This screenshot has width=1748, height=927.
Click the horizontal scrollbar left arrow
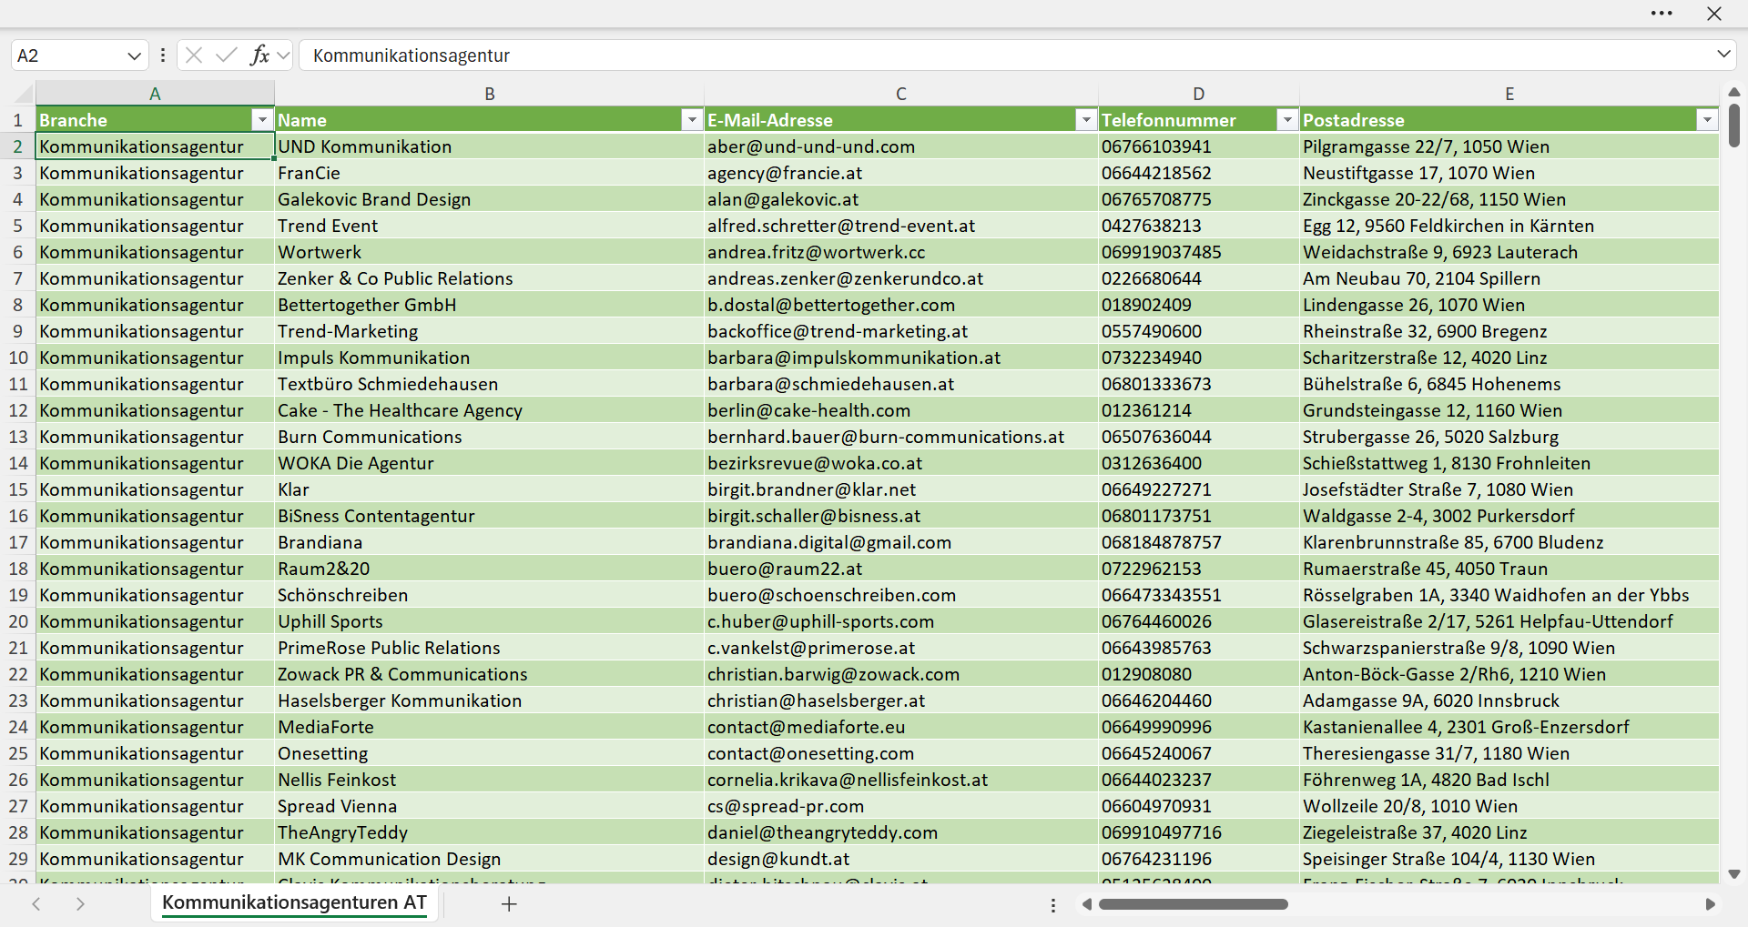[1086, 904]
